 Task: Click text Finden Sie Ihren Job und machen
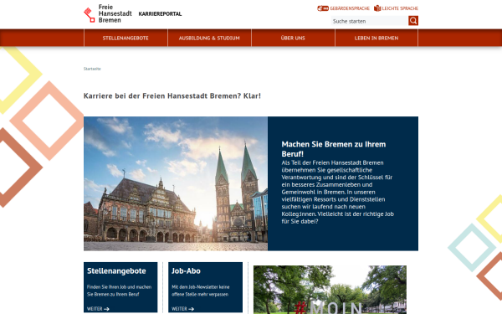click(x=119, y=291)
